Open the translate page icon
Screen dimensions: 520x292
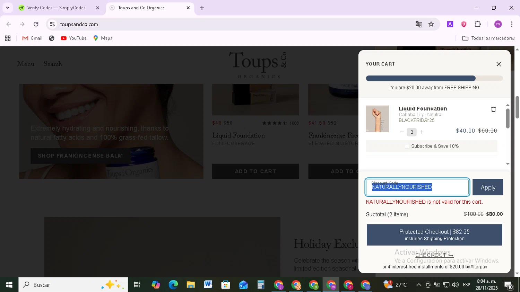coord(419,24)
